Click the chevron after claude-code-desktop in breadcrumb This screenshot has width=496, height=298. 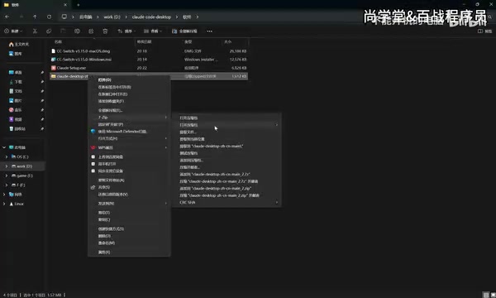pos(177,17)
